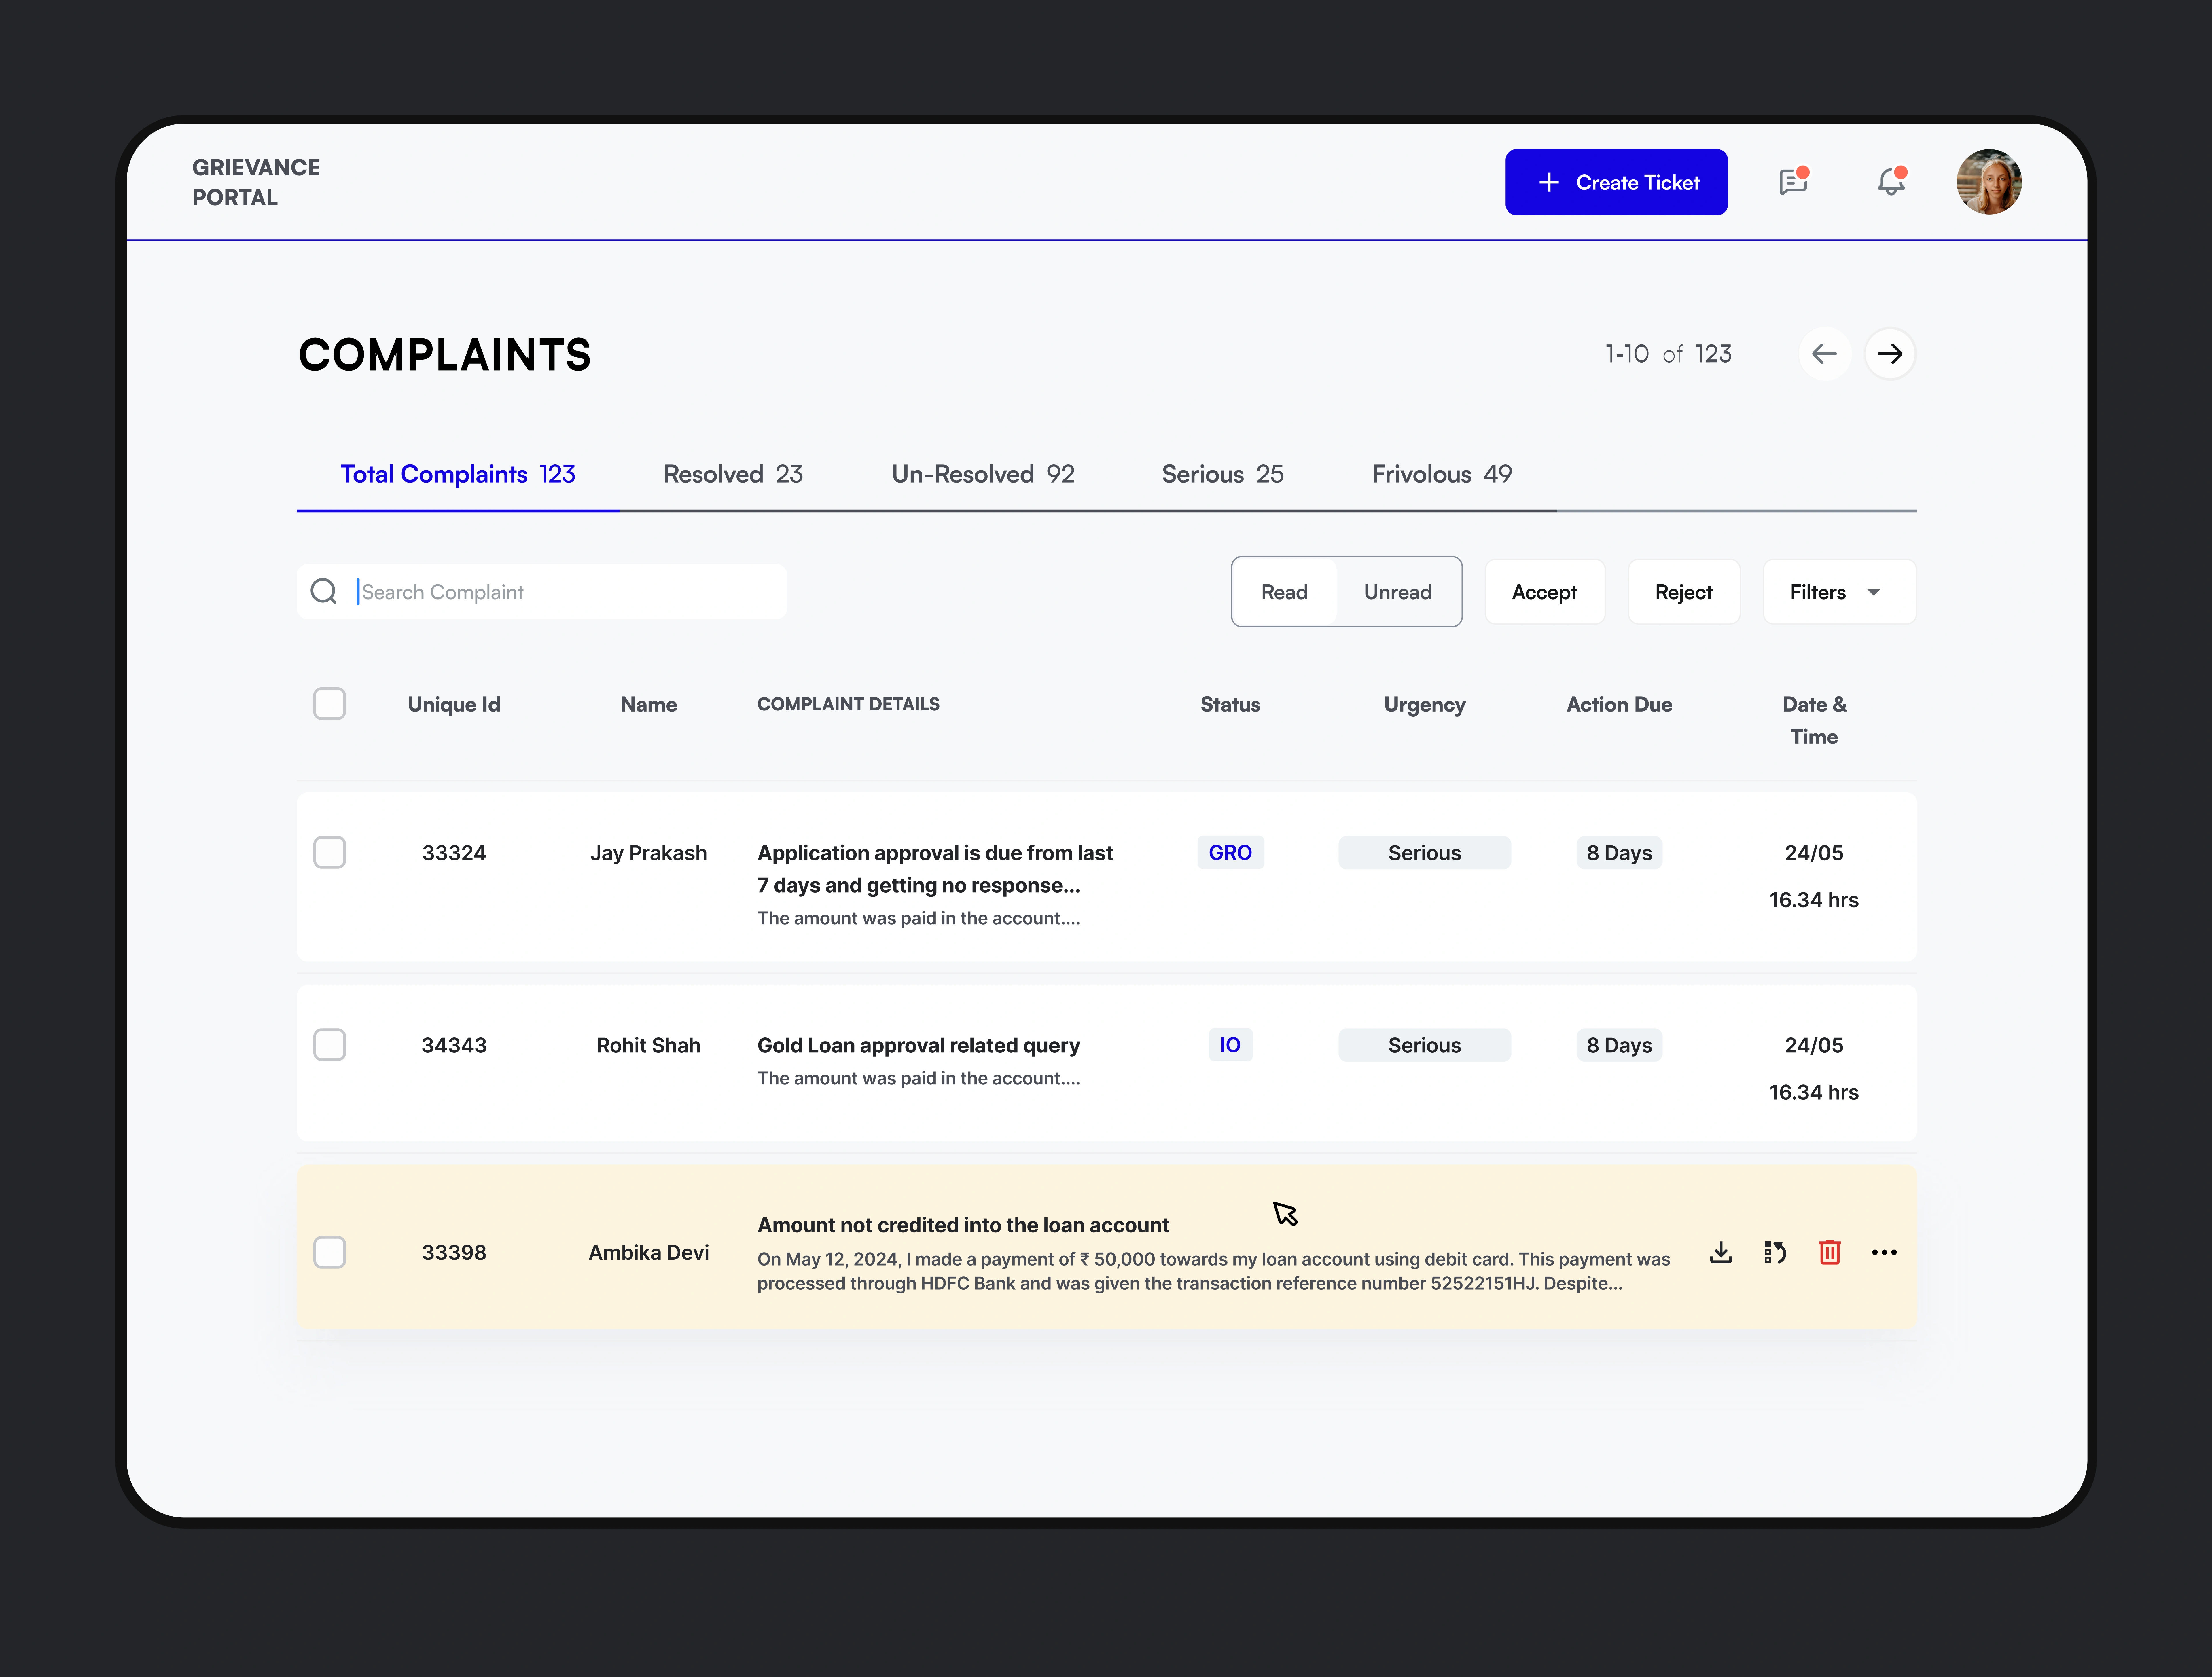This screenshot has height=1677, width=2212.
Task: Click the reassign icon in highlighted row
Action: [x=1775, y=1252]
